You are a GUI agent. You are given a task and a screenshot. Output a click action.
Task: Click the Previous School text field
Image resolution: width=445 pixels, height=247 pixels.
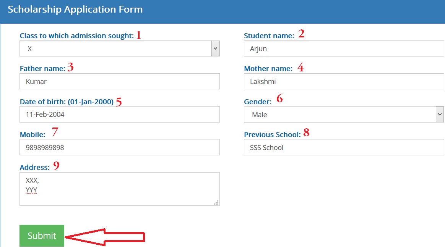[344, 147]
